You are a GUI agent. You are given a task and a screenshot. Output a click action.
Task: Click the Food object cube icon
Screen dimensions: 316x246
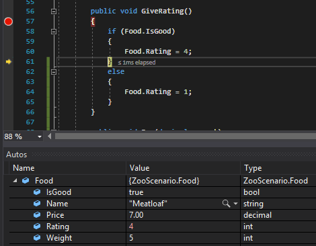point(26,180)
